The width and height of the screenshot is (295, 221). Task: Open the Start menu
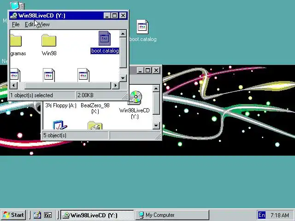pos(13,215)
